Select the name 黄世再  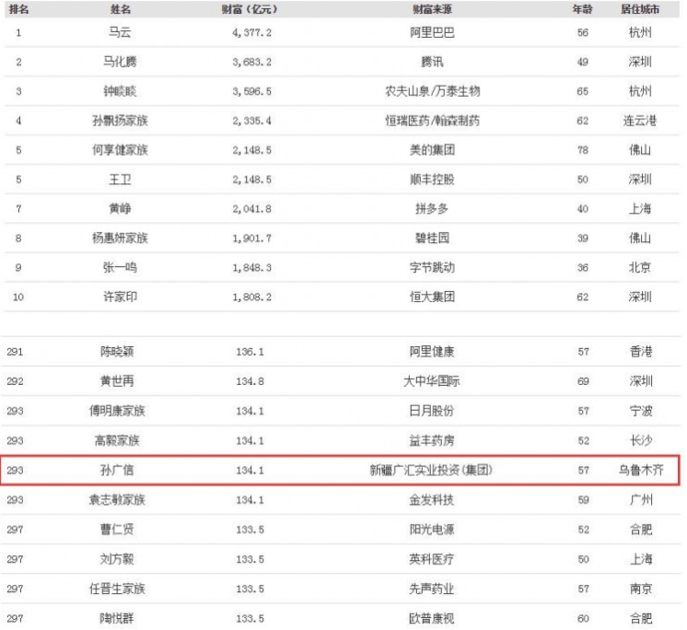pos(117,381)
